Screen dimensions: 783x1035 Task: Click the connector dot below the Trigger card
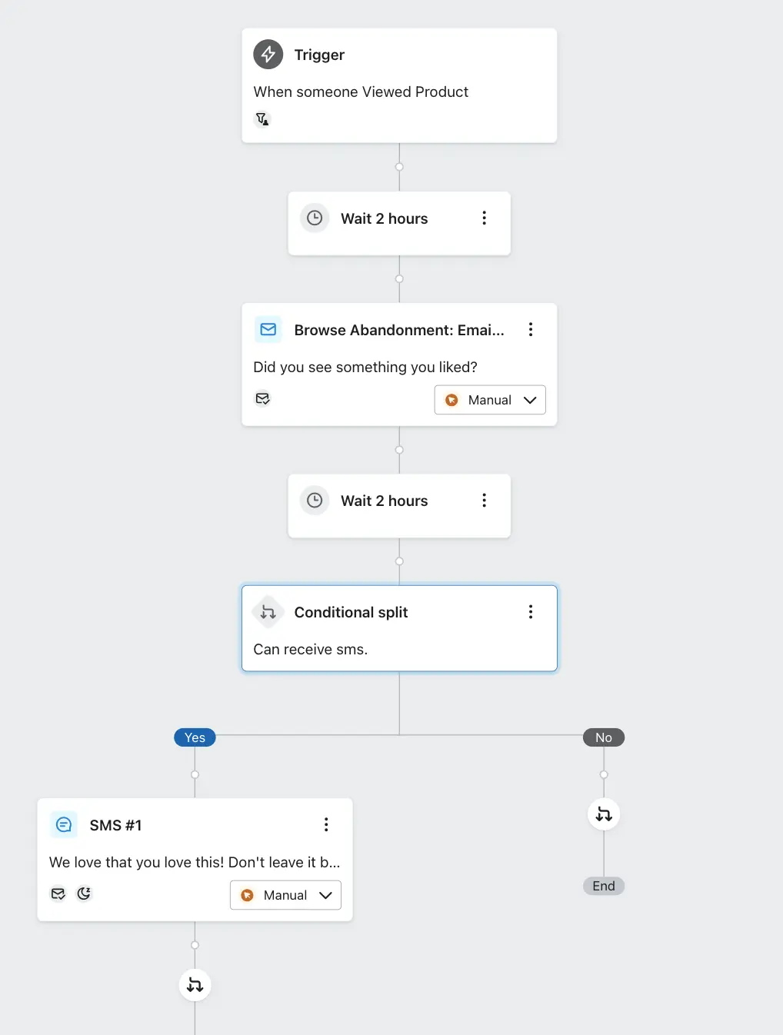[x=399, y=167]
